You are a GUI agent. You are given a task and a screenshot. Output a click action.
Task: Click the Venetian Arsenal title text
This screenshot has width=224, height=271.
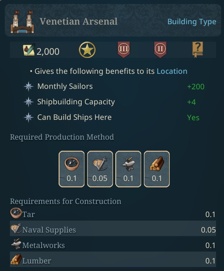click(78, 21)
